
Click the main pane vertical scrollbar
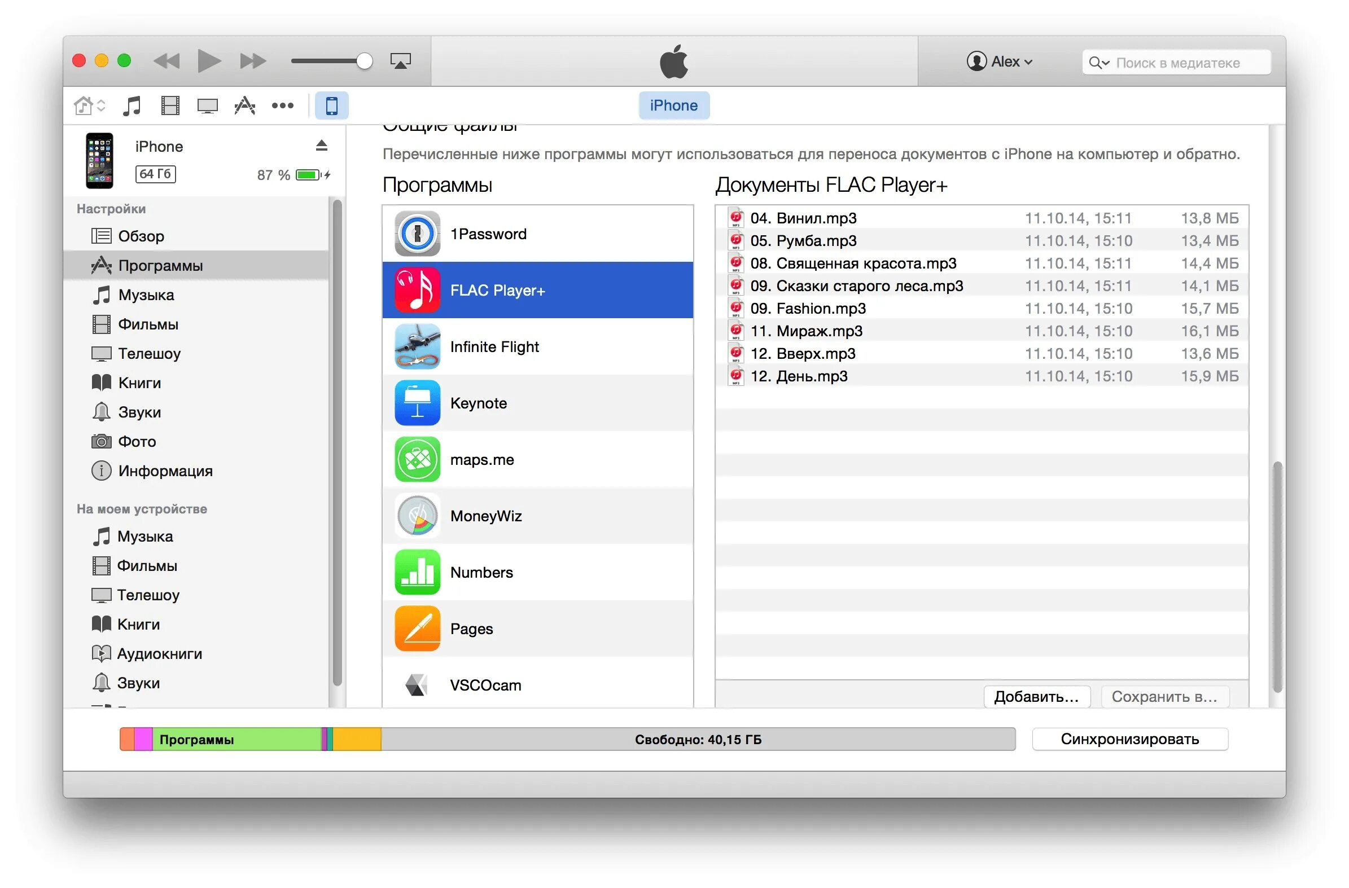pos(1277,577)
